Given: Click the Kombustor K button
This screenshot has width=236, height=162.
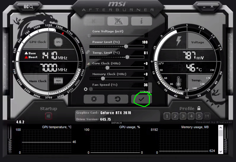Looking at the screenshot, I should tap(94, 21).
